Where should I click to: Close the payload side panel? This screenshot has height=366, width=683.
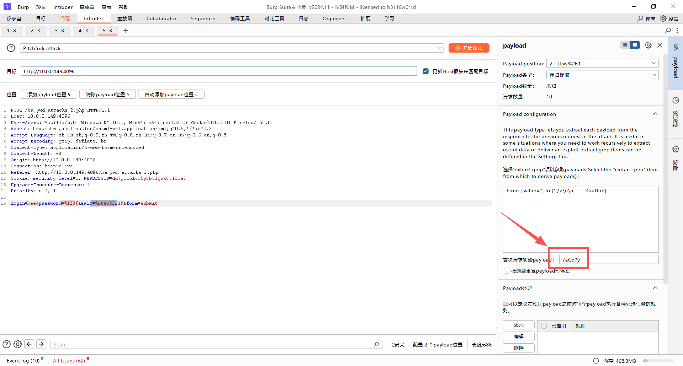coord(660,45)
